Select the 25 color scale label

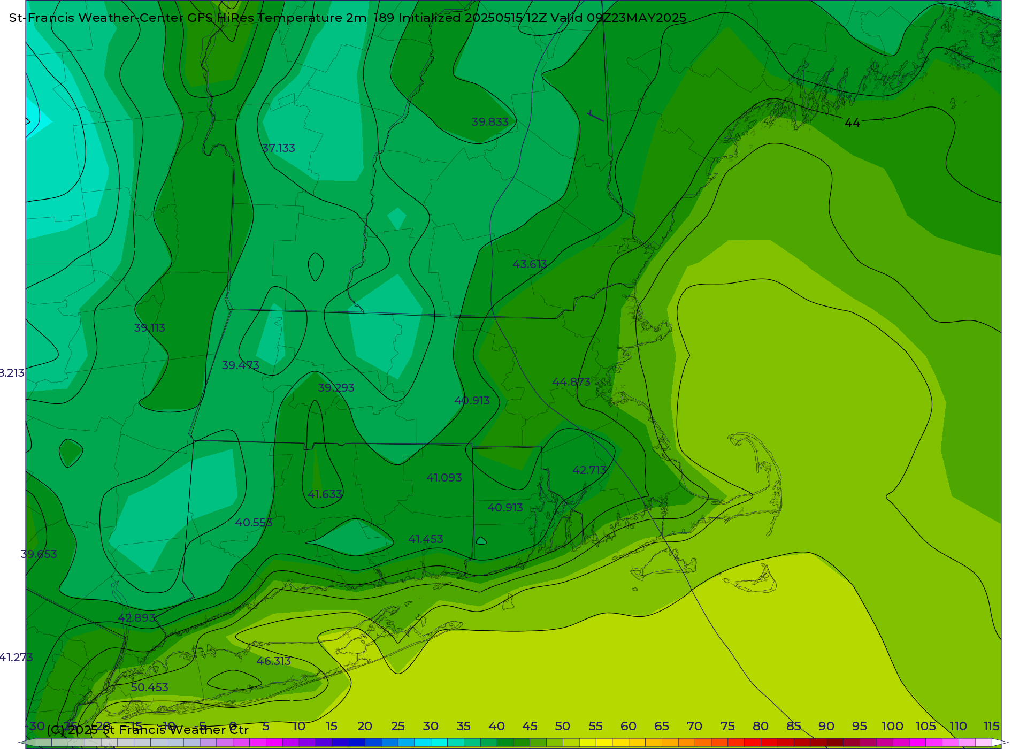[x=398, y=727]
